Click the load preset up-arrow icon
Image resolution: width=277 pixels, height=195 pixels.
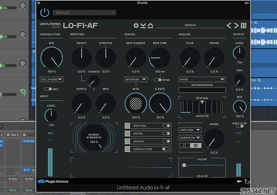150,26
